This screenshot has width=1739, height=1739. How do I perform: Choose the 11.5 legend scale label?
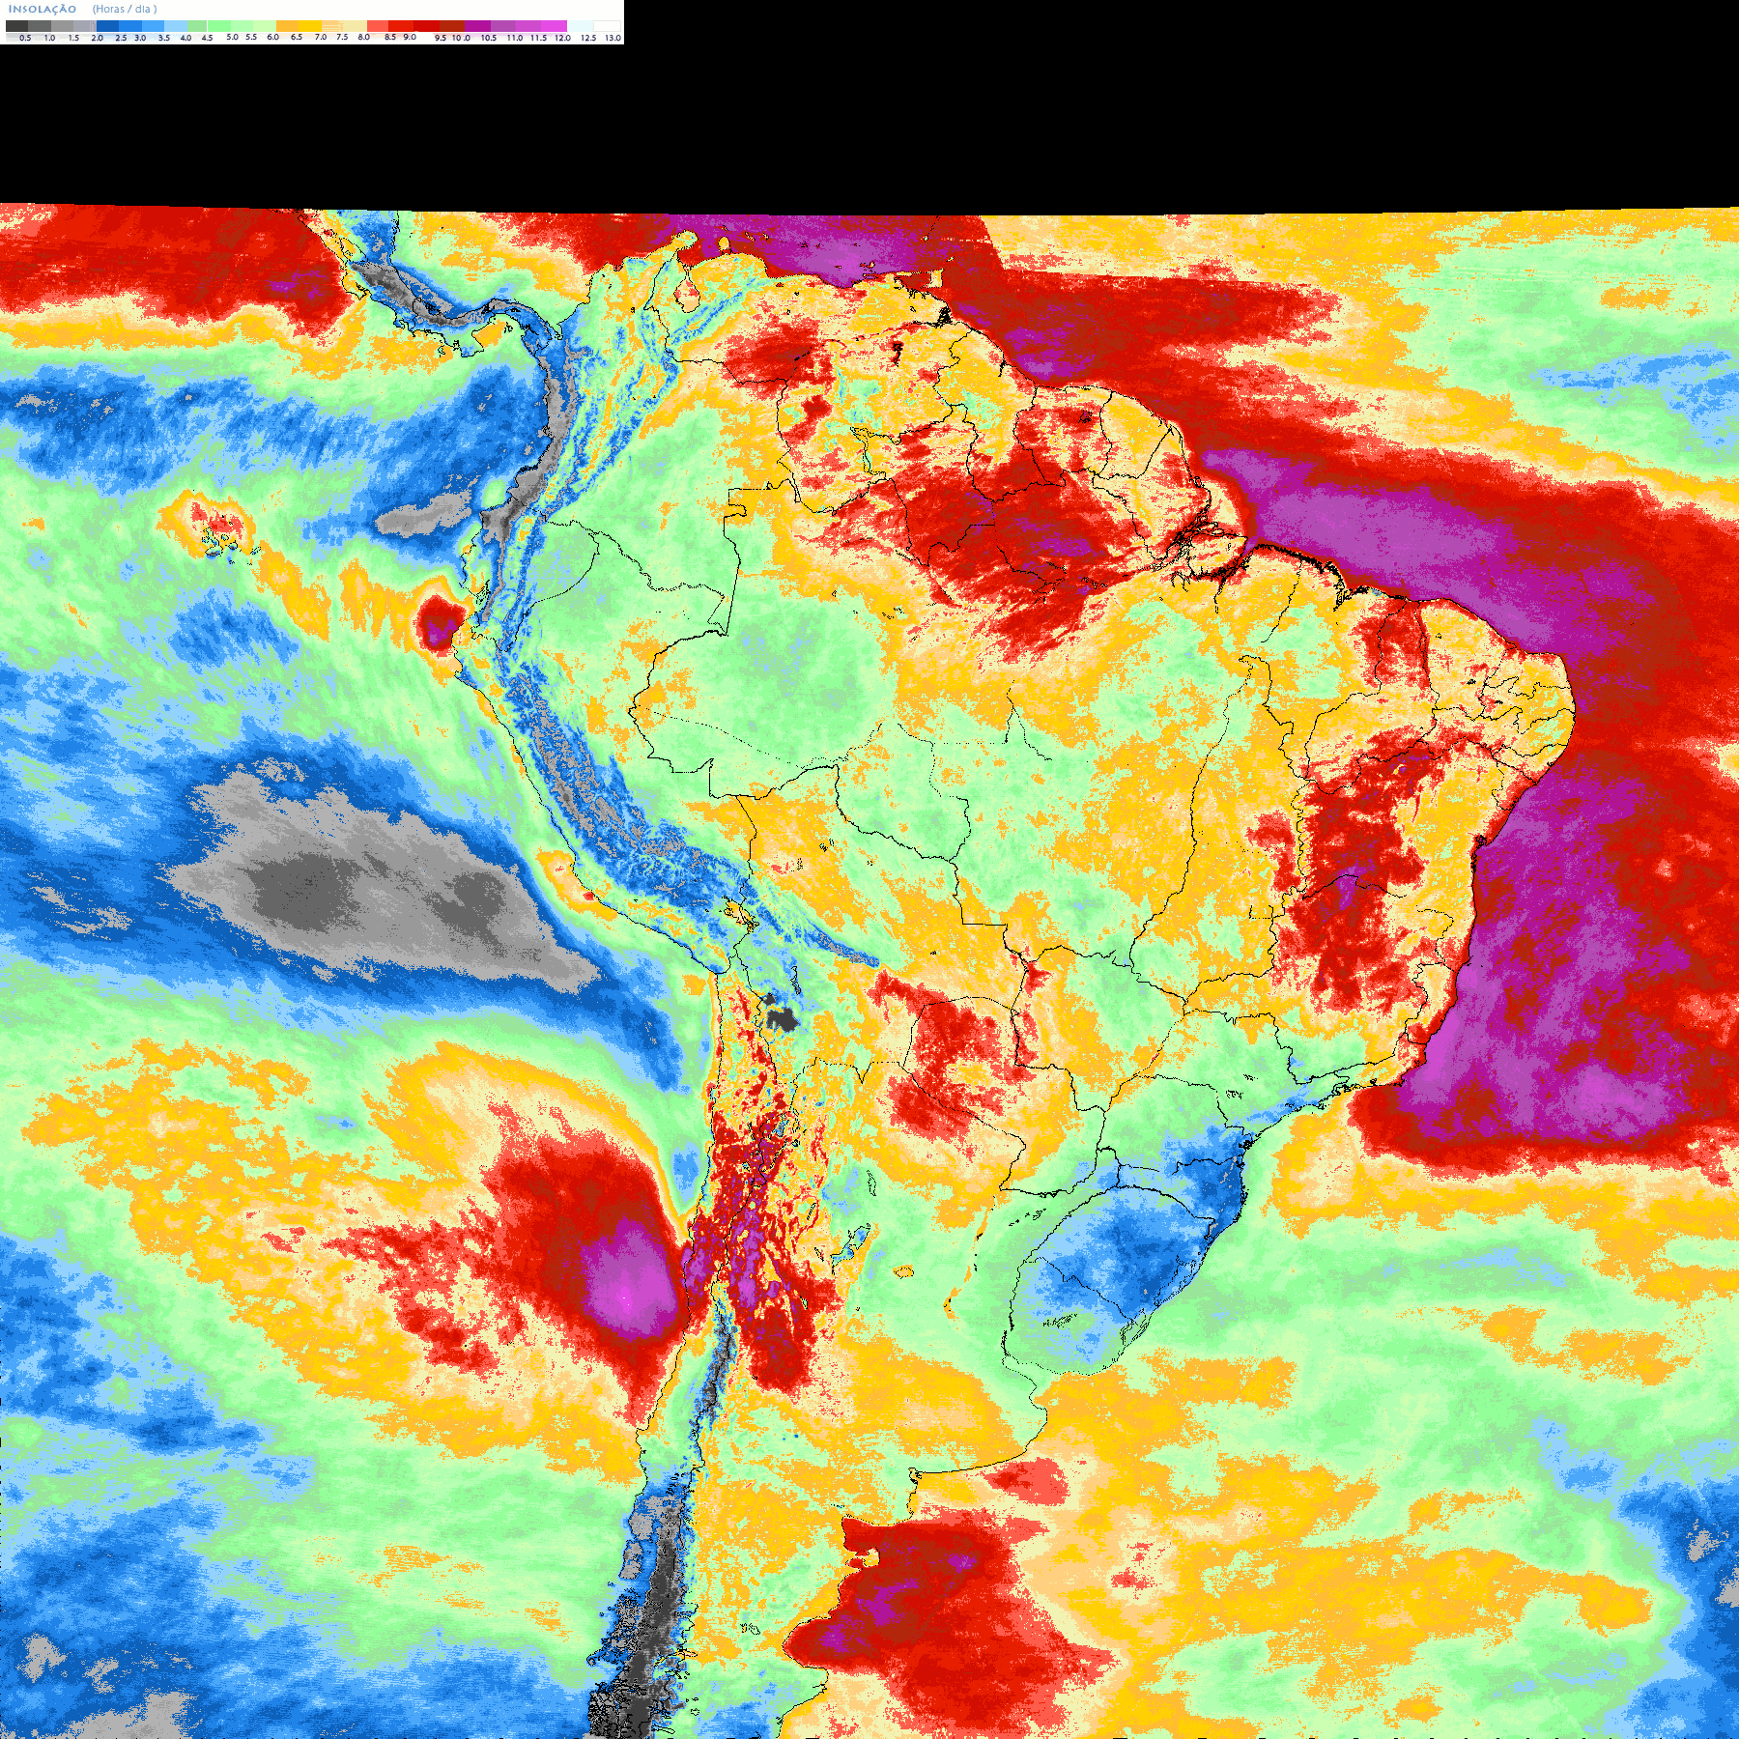[x=538, y=38]
